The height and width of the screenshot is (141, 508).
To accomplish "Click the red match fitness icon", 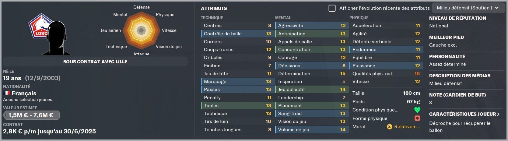I will pos(417,118).
